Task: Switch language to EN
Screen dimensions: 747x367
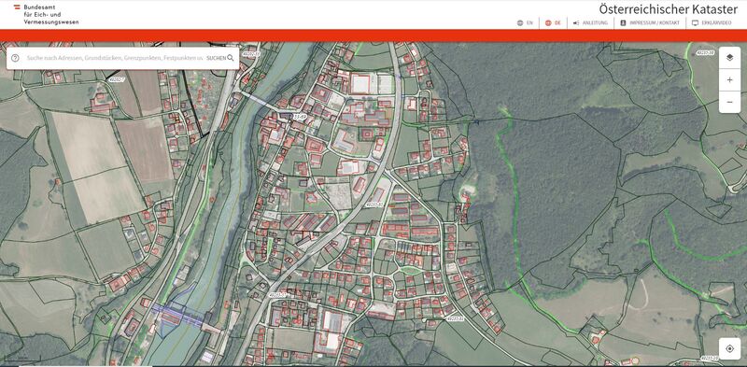Action: click(529, 22)
